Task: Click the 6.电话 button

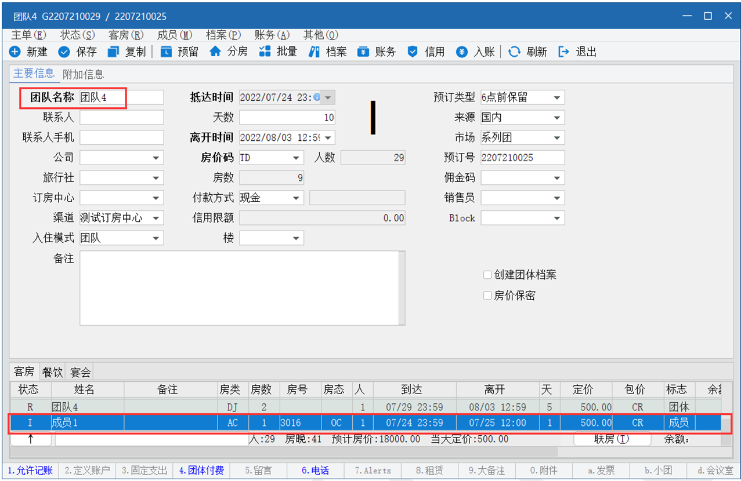Action: pyautogui.click(x=316, y=471)
